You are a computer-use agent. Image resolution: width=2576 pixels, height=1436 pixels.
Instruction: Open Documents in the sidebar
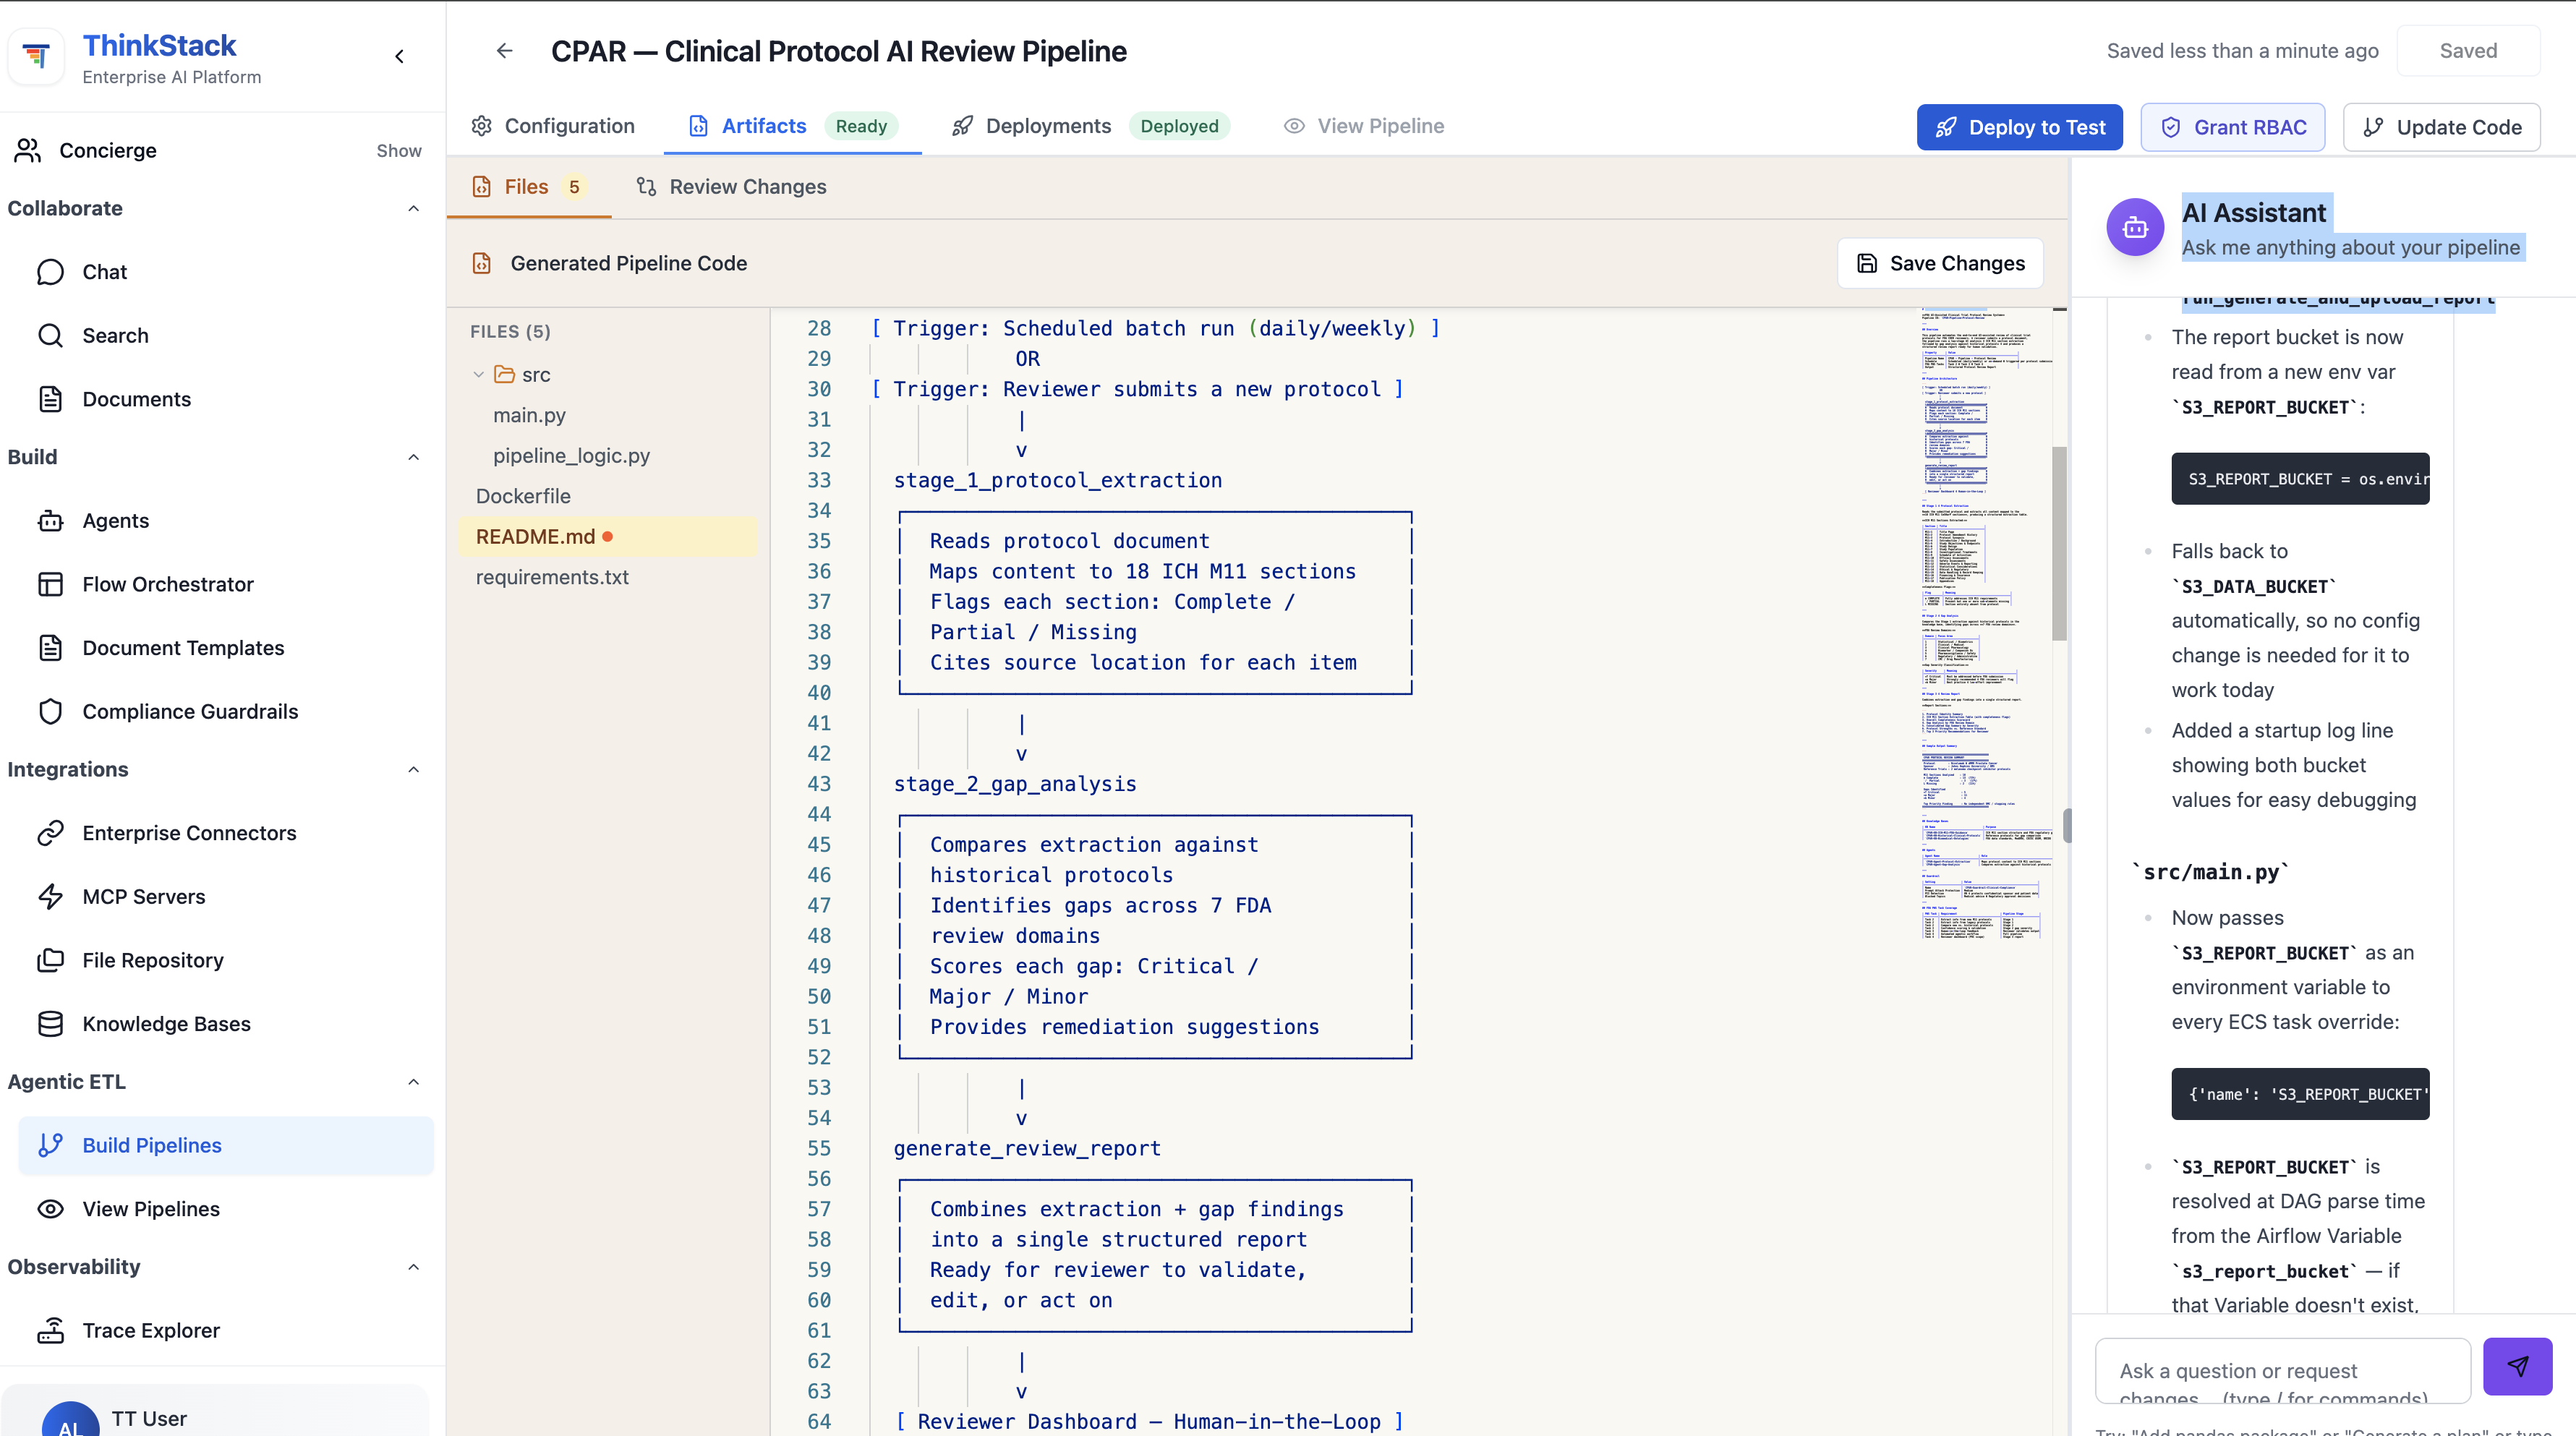pos(136,399)
